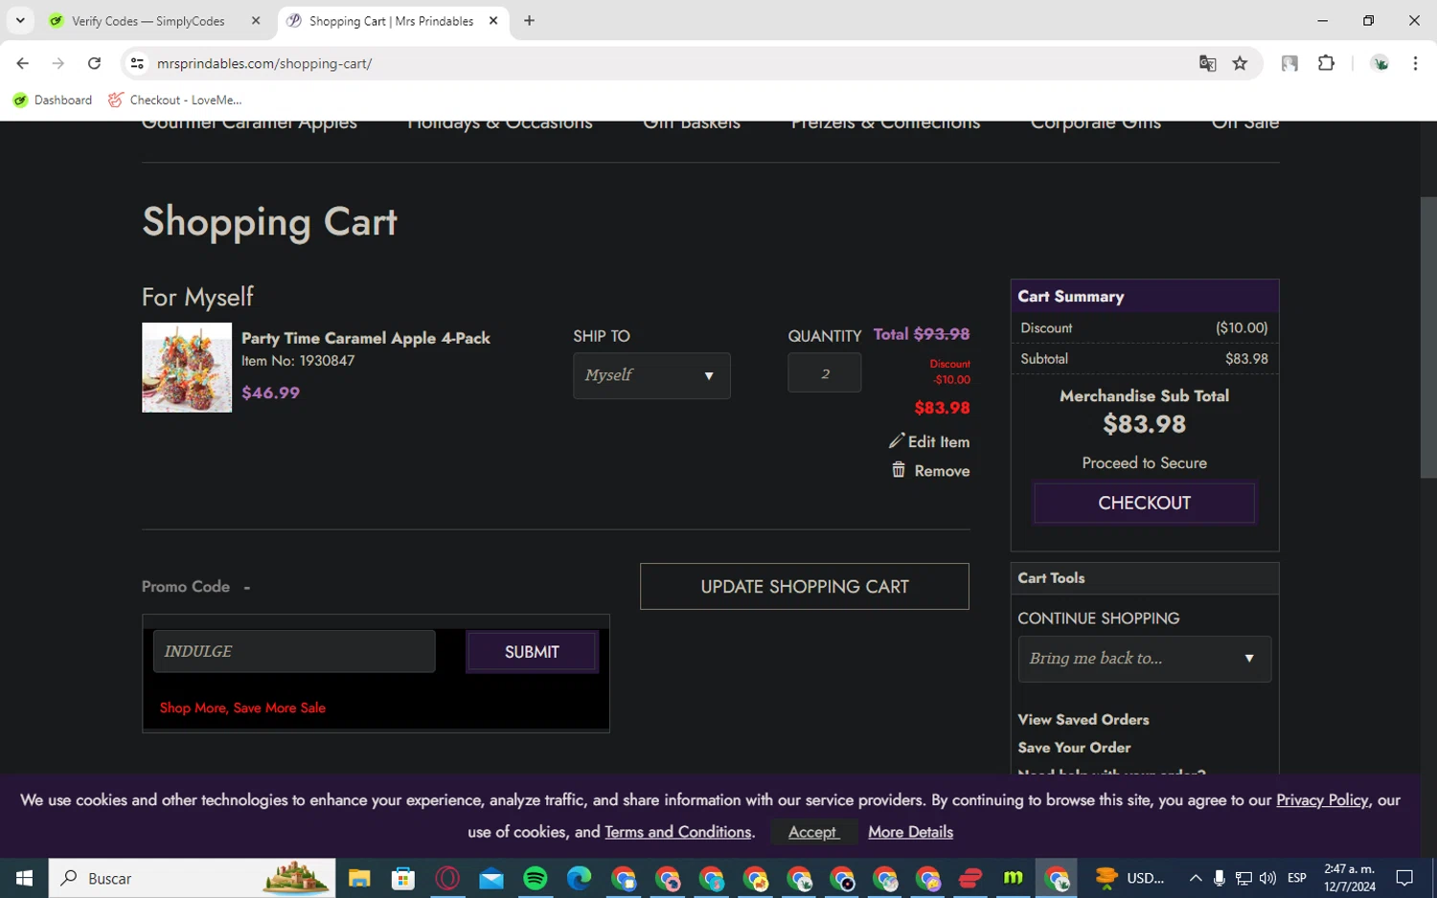Open Spotify from the taskbar
Screen dimensions: 1437x898
(x=536, y=878)
